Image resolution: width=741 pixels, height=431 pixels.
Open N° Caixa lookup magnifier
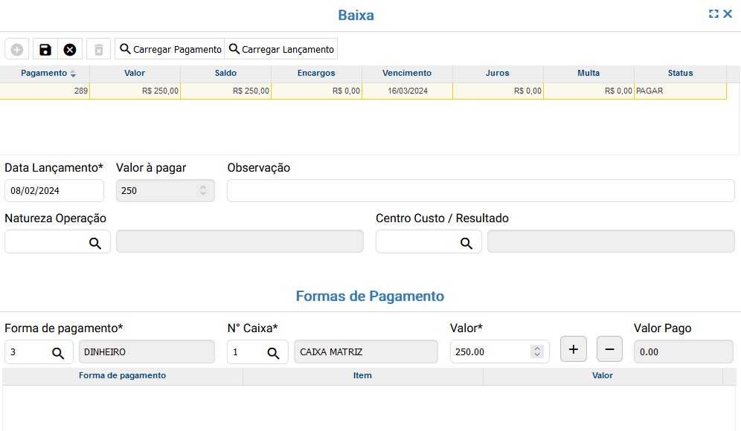pyautogui.click(x=273, y=353)
